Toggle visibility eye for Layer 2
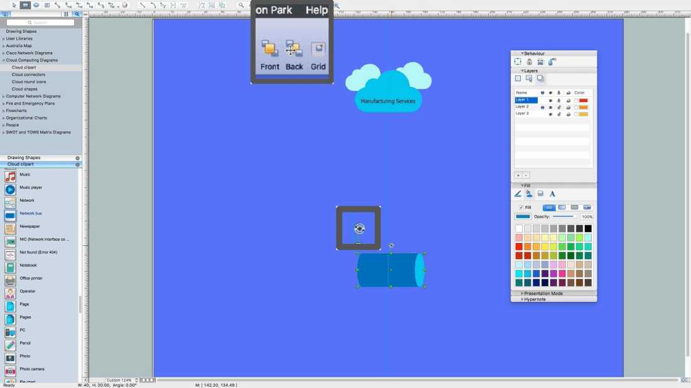The image size is (691, 388). 550,107
